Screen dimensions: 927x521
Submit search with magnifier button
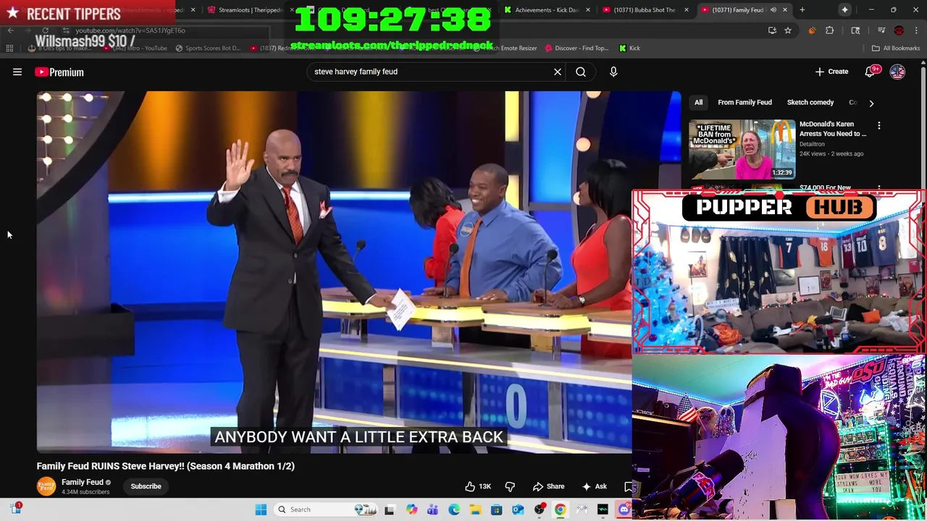tap(581, 72)
